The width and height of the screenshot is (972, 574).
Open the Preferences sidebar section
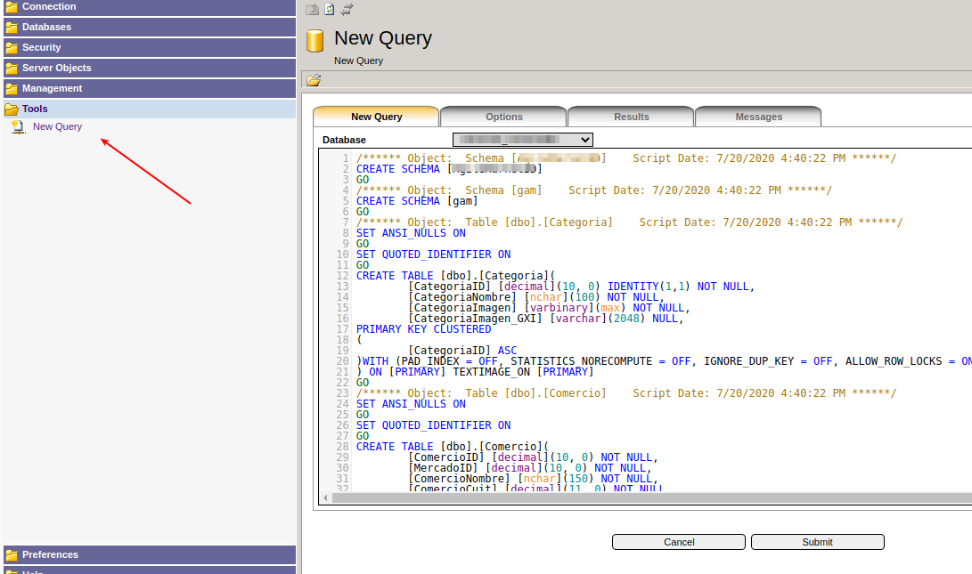coord(150,554)
